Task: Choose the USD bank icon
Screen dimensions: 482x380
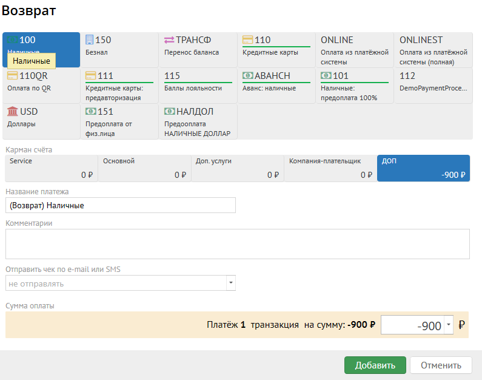Action: (x=13, y=112)
